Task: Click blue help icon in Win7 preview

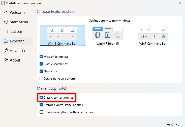Action: pyautogui.click(x=163, y=37)
